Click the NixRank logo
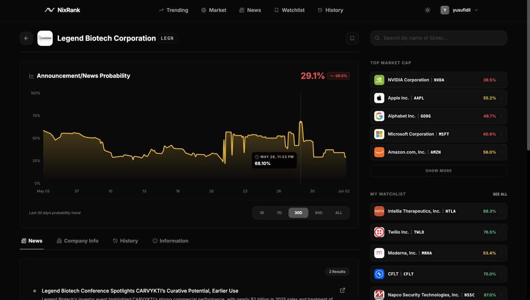Screen dimensions: 530x300 pyautogui.click(x=62, y=10)
